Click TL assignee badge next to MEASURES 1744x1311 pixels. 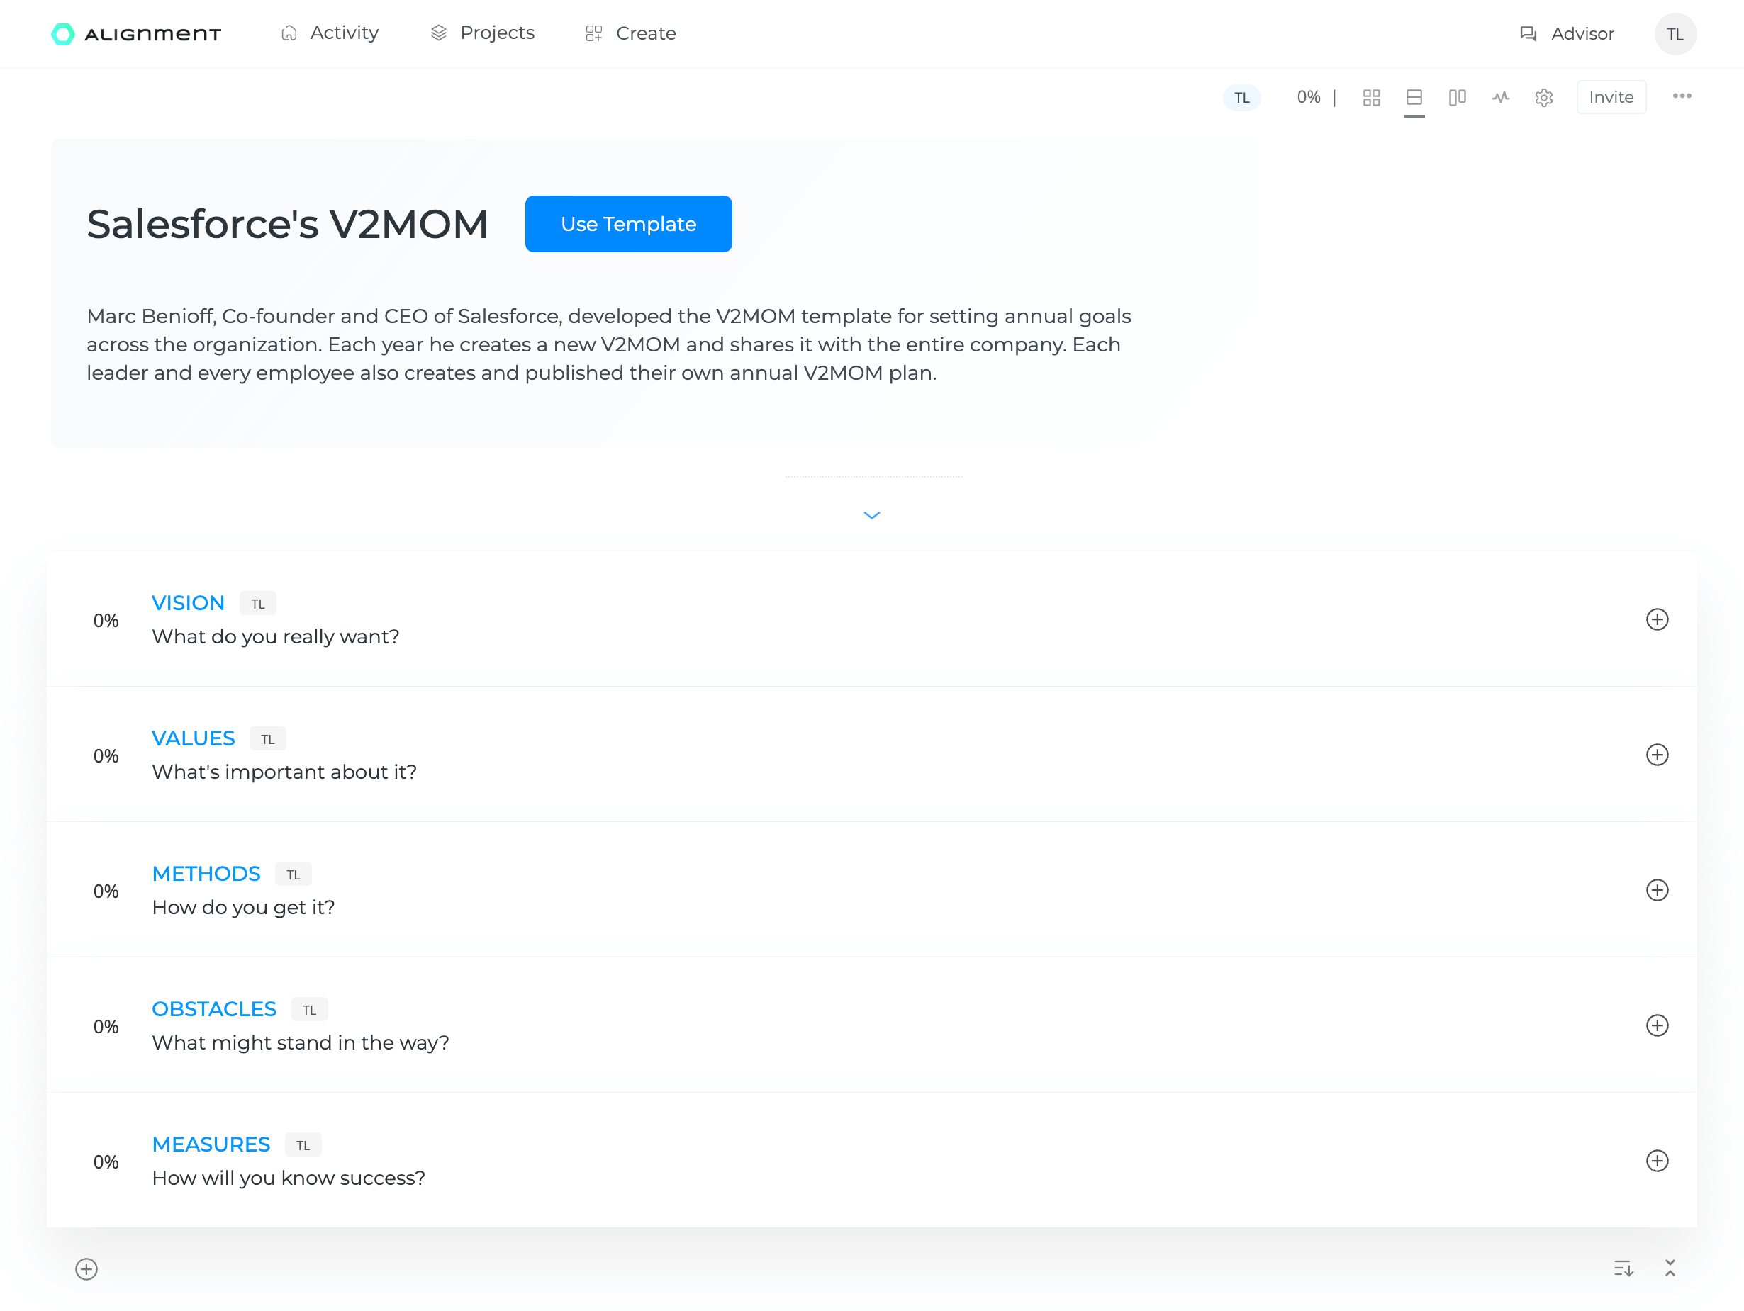(303, 1145)
